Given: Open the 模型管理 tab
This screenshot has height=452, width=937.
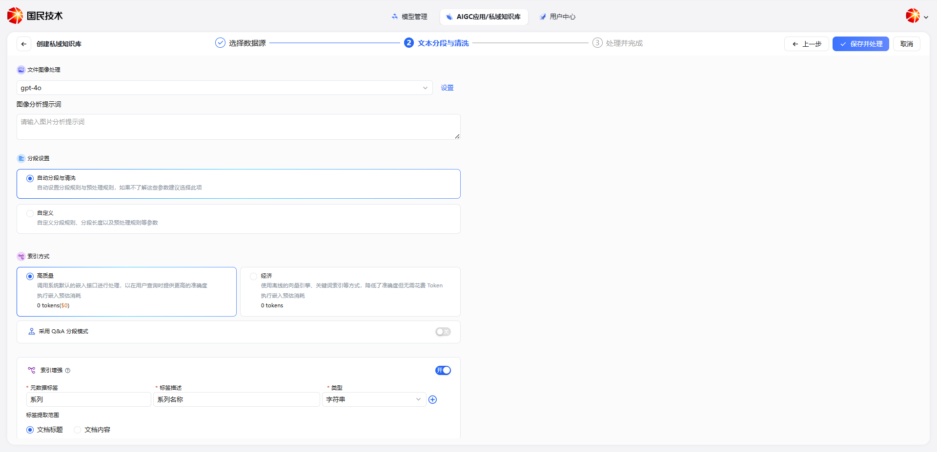Looking at the screenshot, I should click(409, 17).
